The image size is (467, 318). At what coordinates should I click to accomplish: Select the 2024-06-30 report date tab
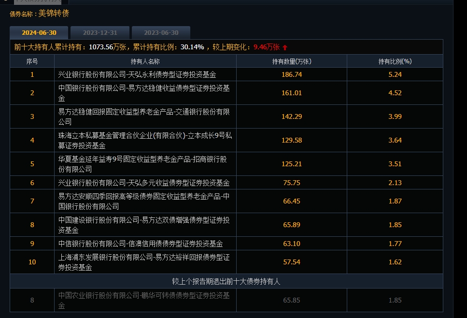coord(39,32)
